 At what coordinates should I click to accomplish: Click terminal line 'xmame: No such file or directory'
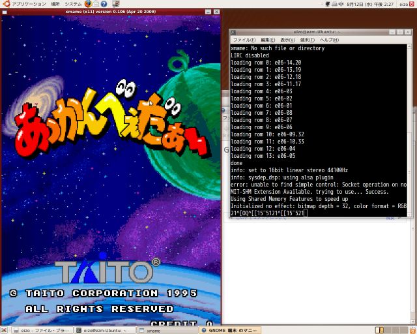278,48
